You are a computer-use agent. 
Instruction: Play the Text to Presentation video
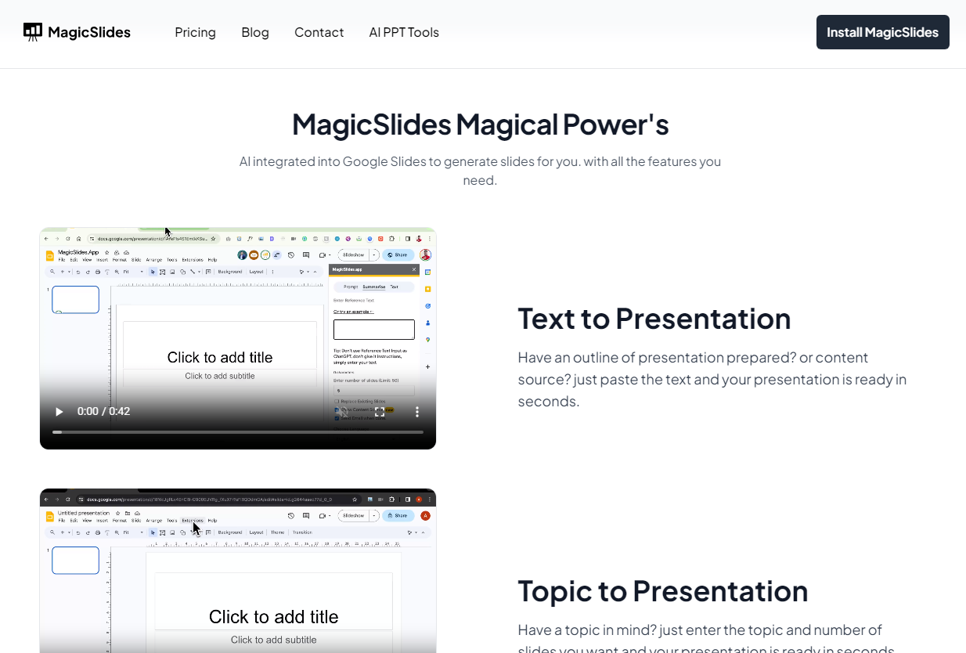tap(59, 412)
